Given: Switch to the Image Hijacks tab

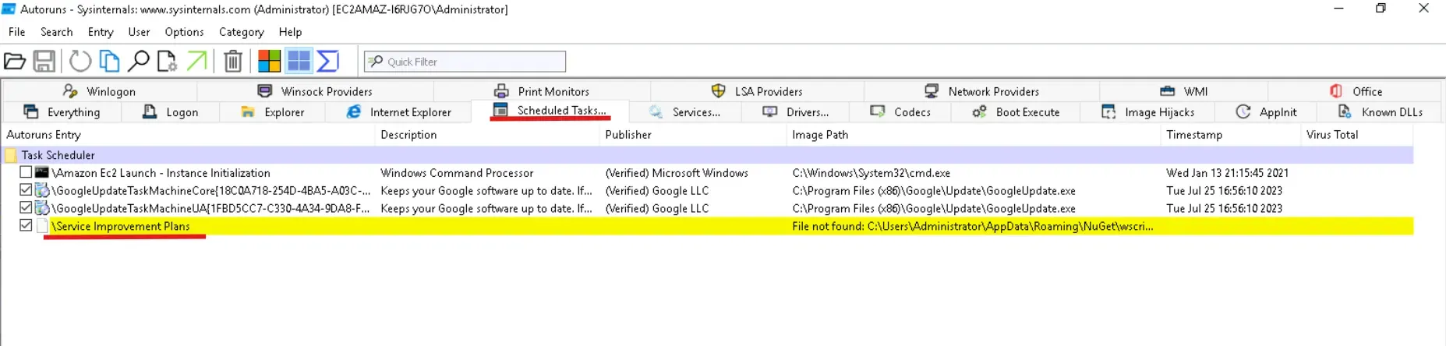Looking at the screenshot, I should [x=1147, y=112].
